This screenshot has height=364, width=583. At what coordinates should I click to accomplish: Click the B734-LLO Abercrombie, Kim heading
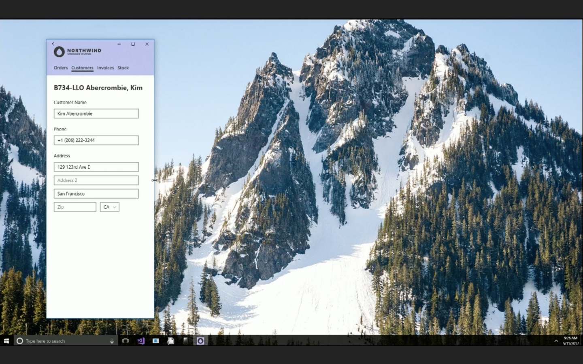click(98, 88)
